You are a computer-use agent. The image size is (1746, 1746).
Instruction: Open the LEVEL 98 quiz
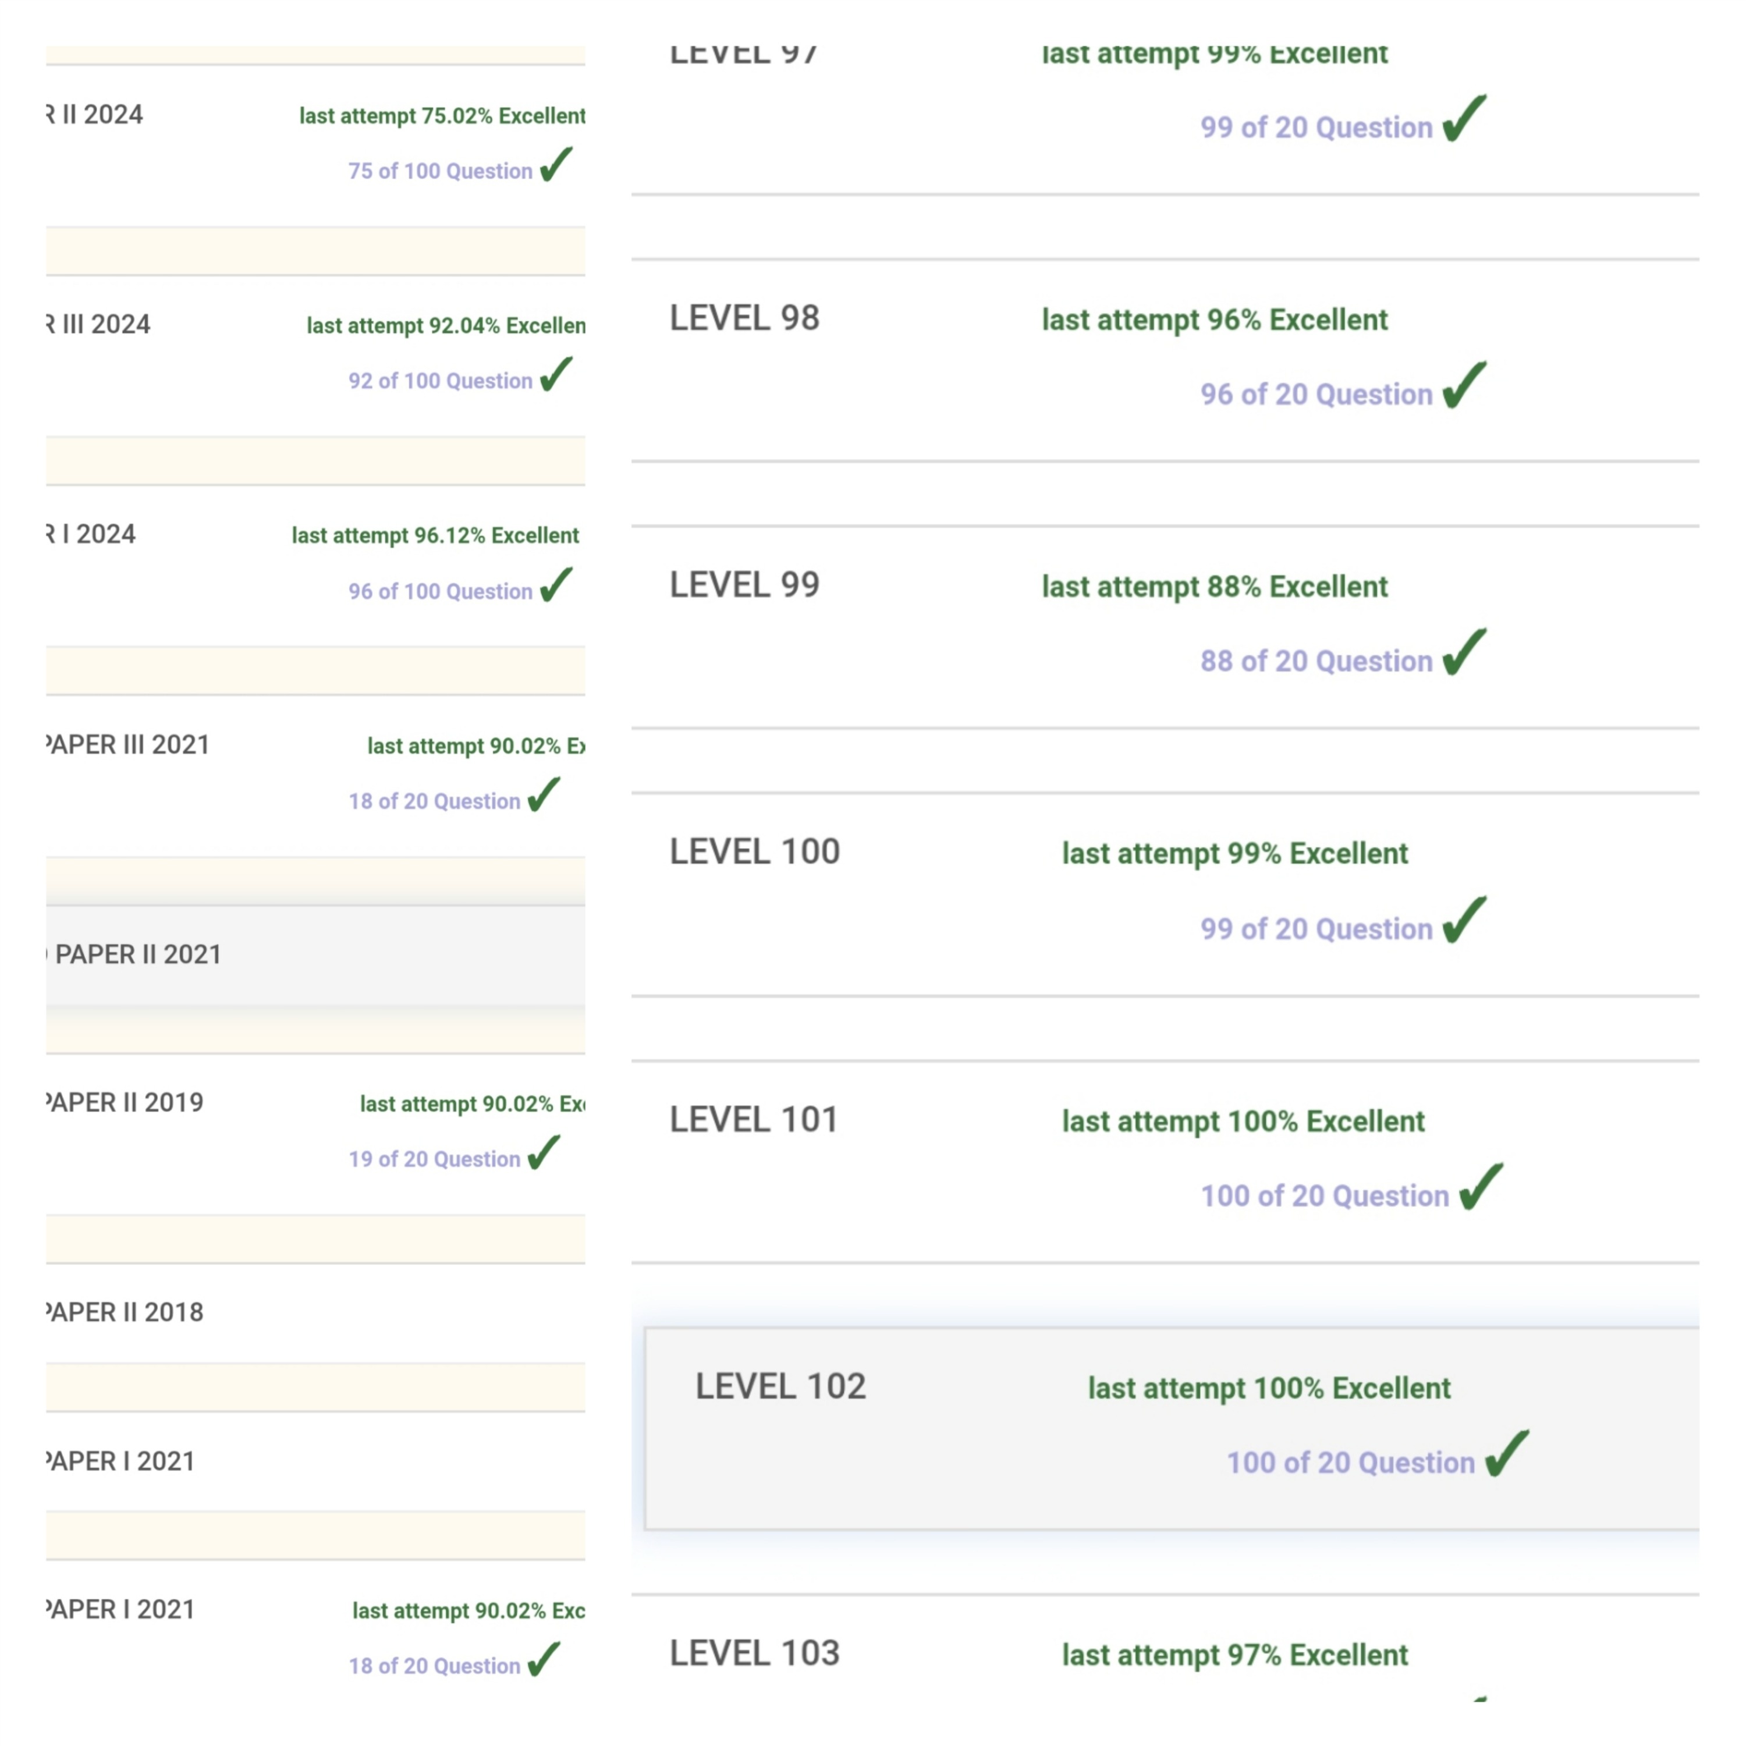[744, 318]
